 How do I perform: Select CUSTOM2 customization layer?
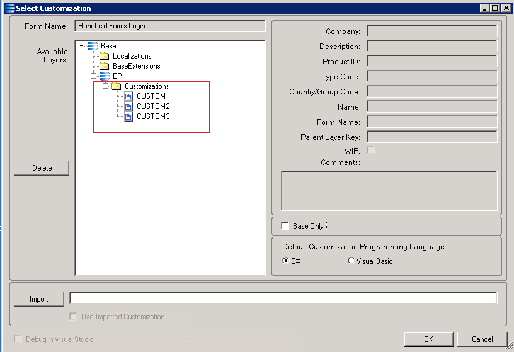pyautogui.click(x=153, y=106)
